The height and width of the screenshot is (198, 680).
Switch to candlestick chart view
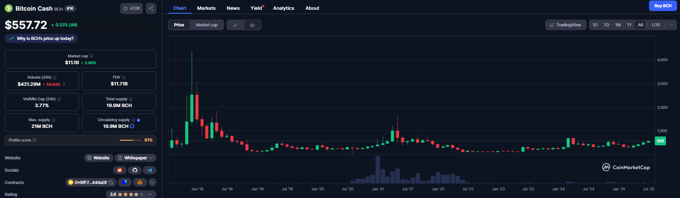[x=252, y=25]
